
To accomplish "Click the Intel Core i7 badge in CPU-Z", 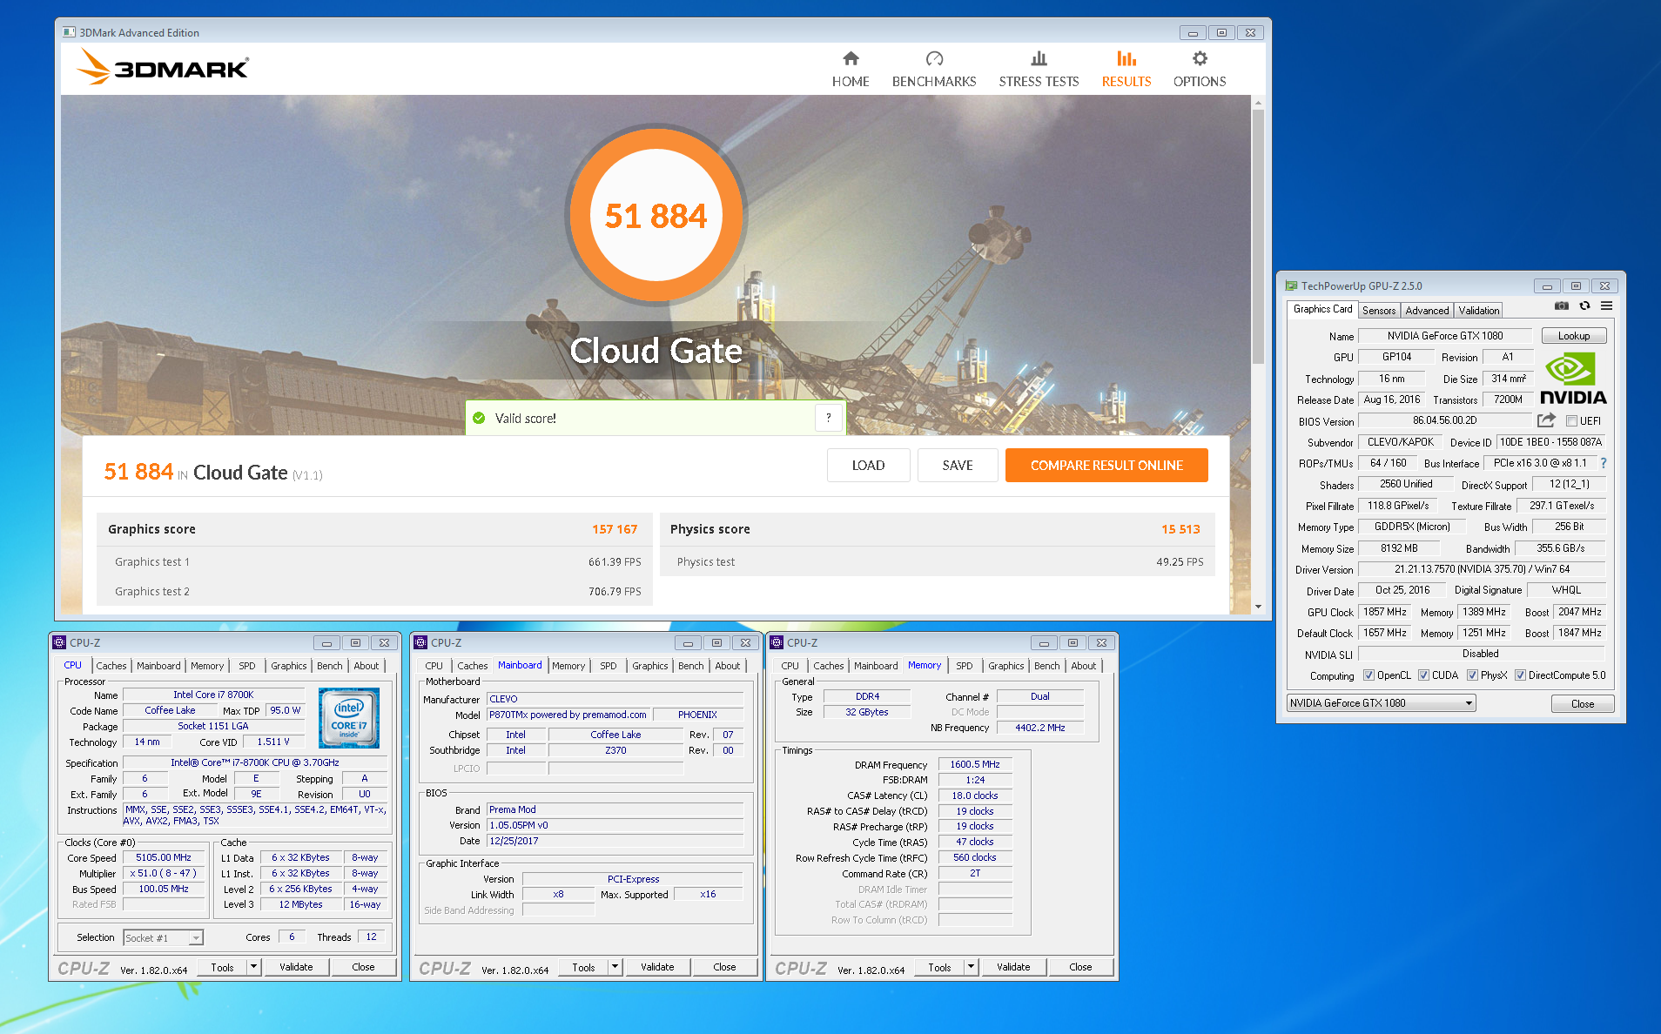I will pos(348,718).
